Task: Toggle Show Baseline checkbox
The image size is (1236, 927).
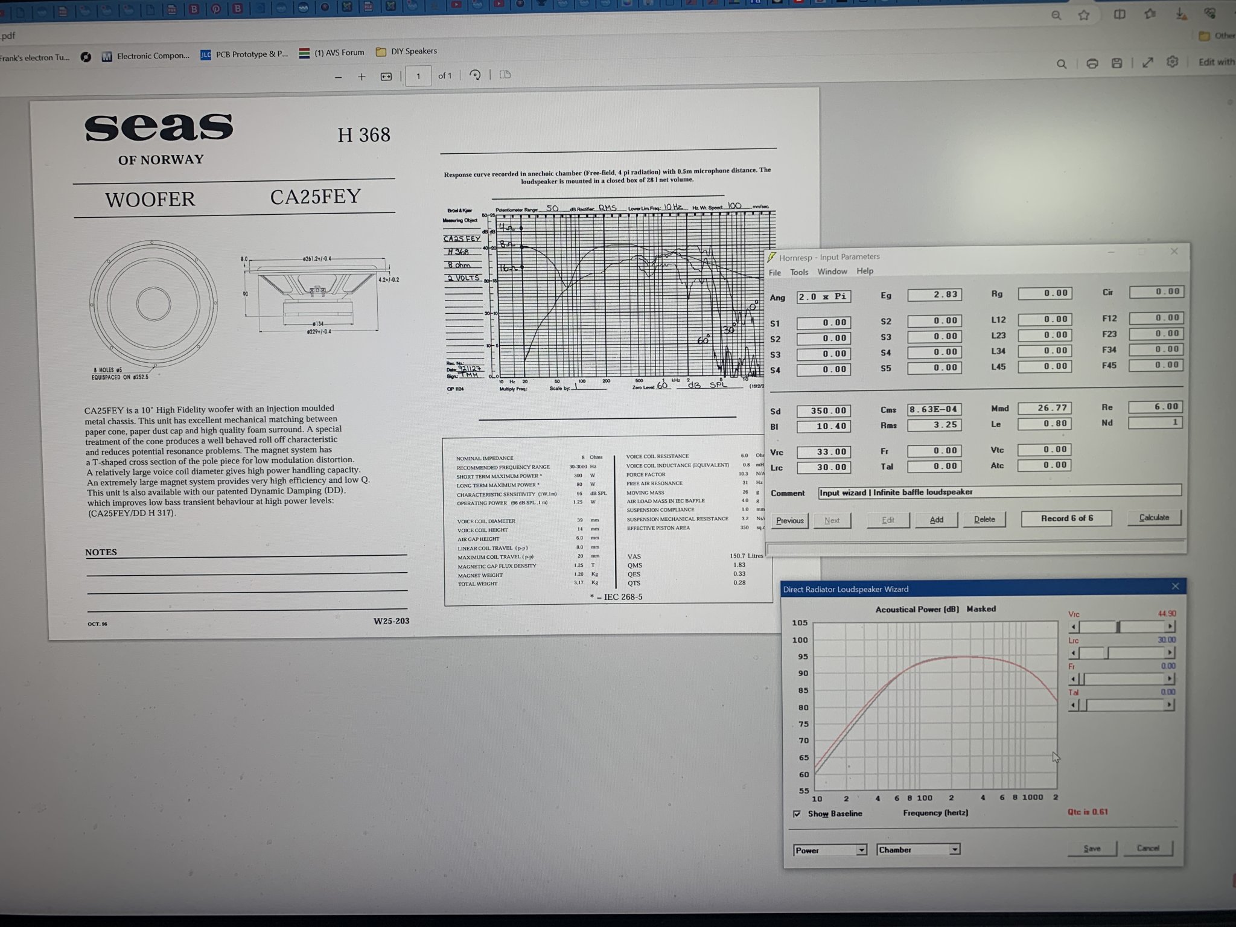Action: [797, 814]
